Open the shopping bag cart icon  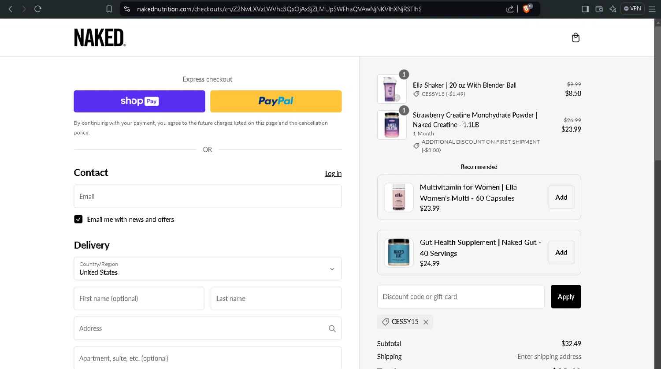tap(576, 38)
